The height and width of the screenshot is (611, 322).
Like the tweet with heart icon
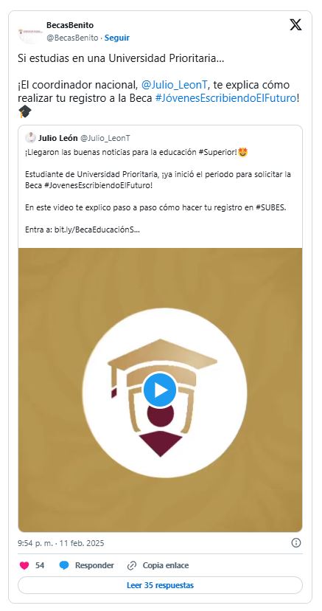pos(24,565)
